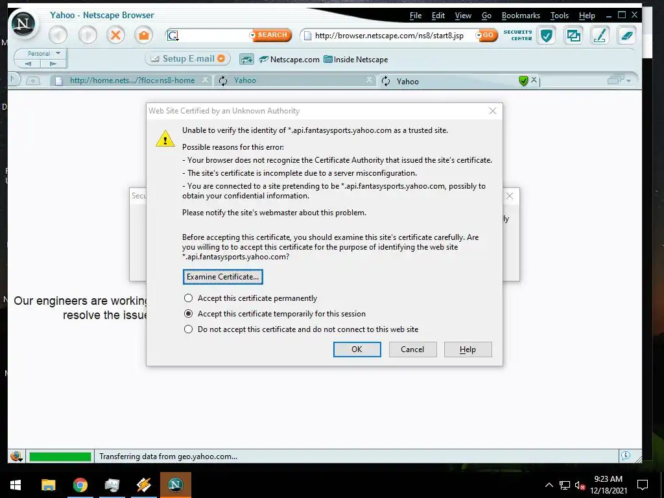Close the home.nets... tab
This screenshot has width=664, height=498.
tap(205, 80)
